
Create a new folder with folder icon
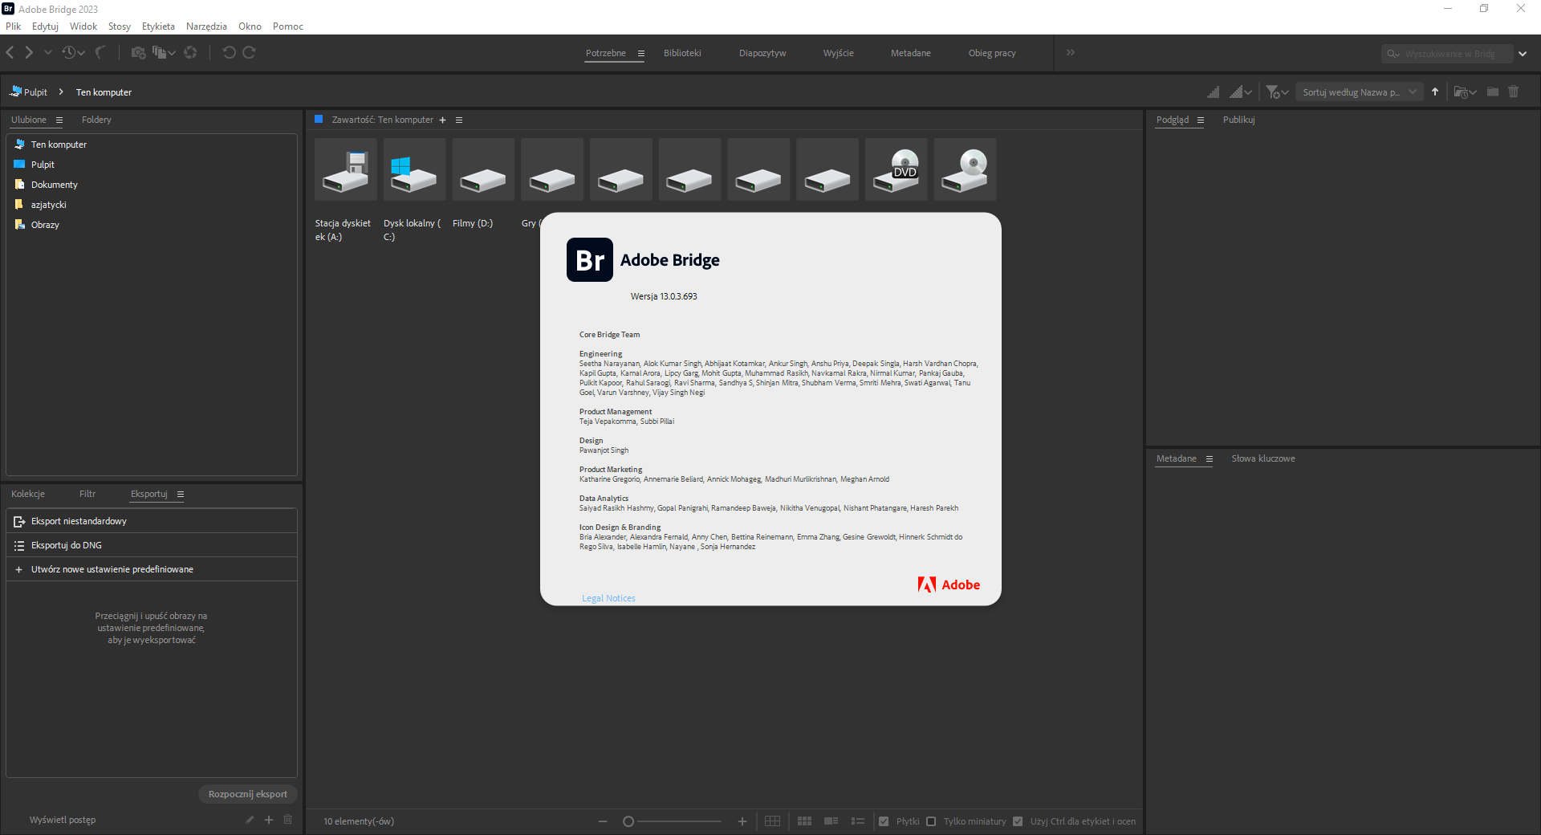[x=1493, y=92]
